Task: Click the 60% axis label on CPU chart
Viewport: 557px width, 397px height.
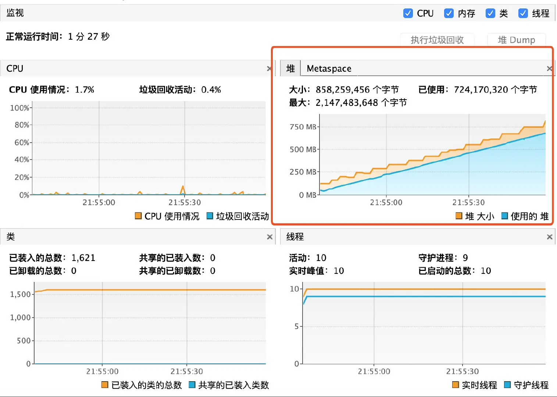Action: point(22,143)
